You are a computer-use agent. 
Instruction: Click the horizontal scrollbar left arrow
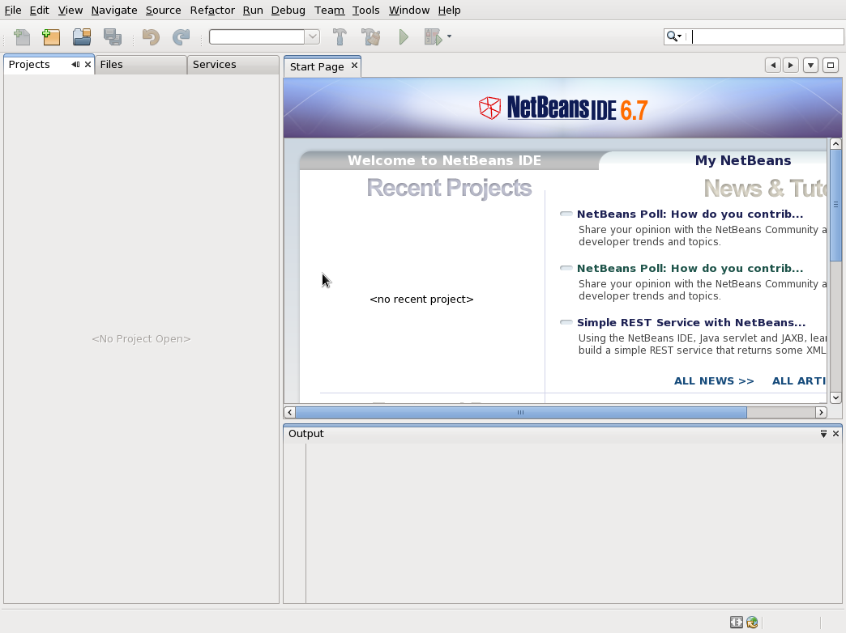pos(290,413)
